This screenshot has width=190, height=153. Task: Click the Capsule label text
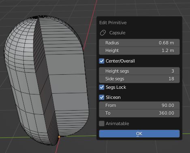pyautogui.click(x=117, y=33)
